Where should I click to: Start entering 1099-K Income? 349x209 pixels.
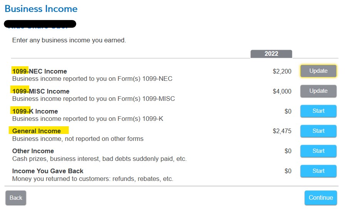[x=318, y=111]
